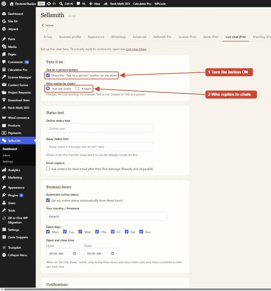Click the Dashboard gauge icon in sidebar
The image size is (271, 291).
4,14
